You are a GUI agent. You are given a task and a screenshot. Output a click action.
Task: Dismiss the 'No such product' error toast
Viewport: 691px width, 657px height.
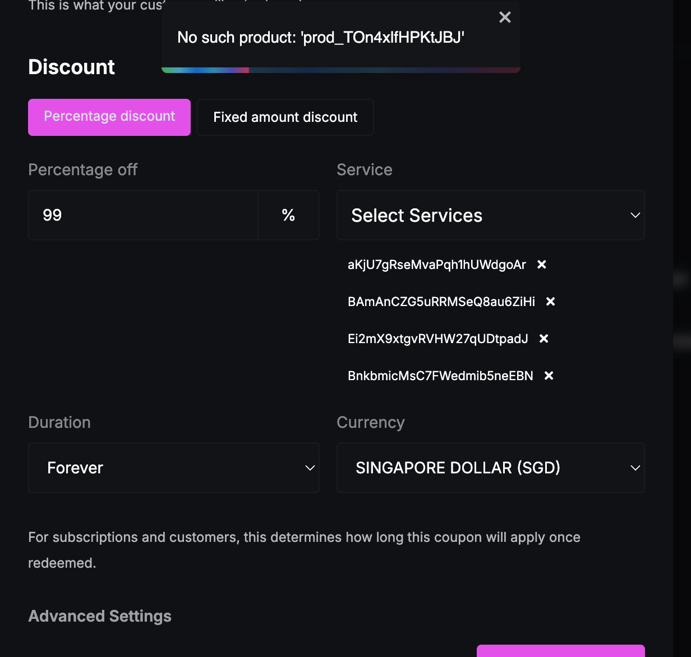point(505,17)
